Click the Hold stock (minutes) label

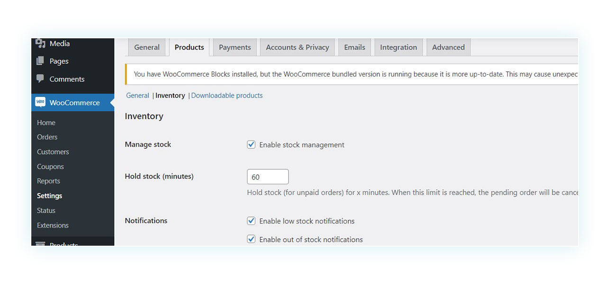(159, 176)
